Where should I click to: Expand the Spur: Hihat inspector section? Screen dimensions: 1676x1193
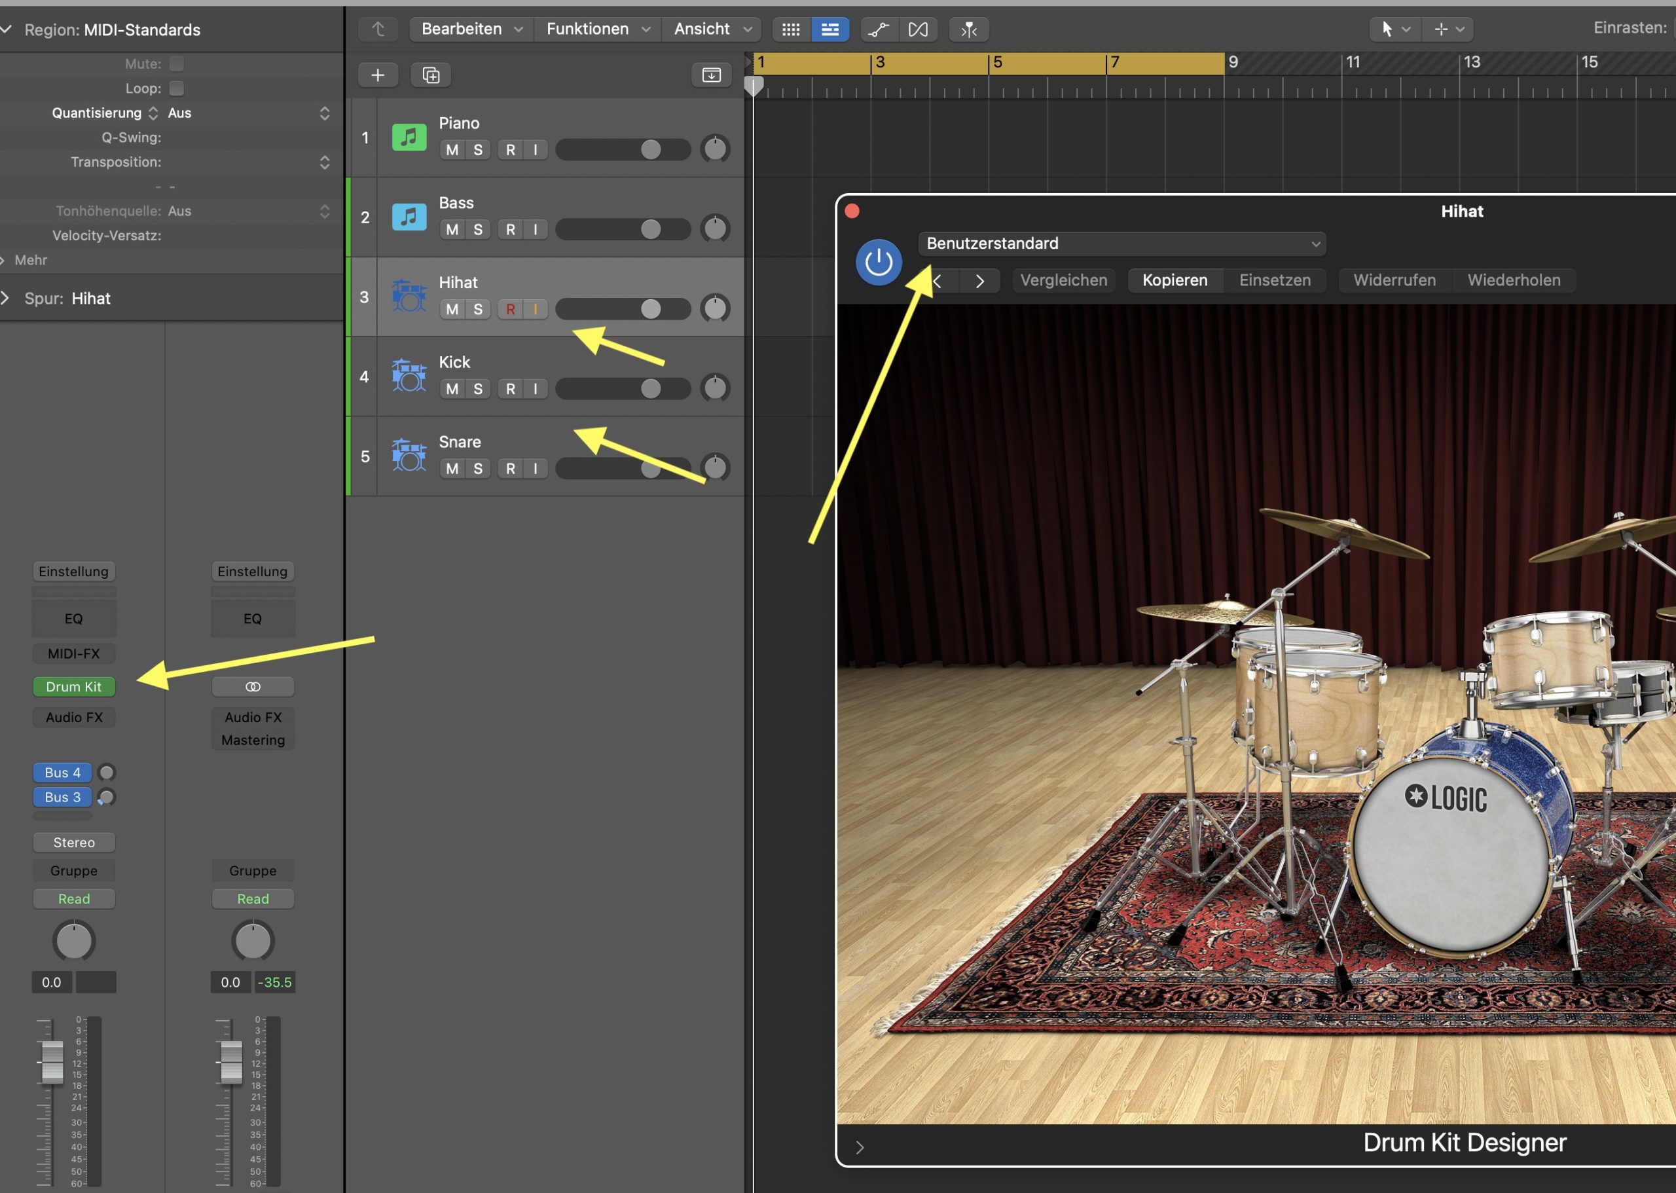click(6, 299)
